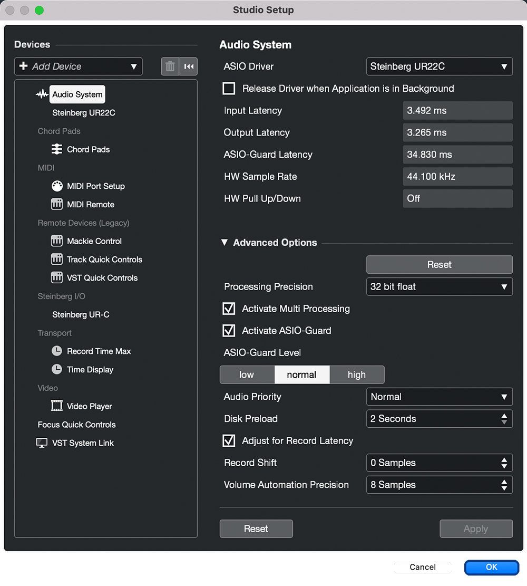Select the Audio System waveform icon
The height and width of the screenshot is (586, 527).
[42, 94]
